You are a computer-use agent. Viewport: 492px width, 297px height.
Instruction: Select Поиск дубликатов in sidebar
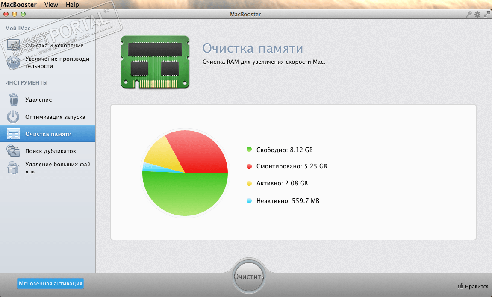tap(47, 151)
